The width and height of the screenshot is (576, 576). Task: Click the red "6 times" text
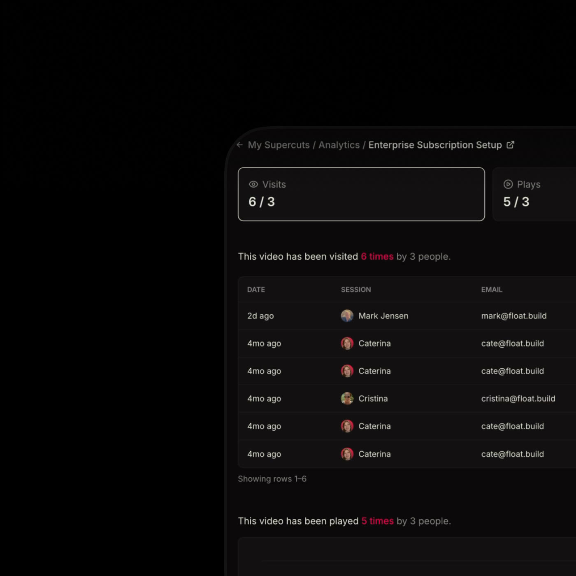point(377,256)
